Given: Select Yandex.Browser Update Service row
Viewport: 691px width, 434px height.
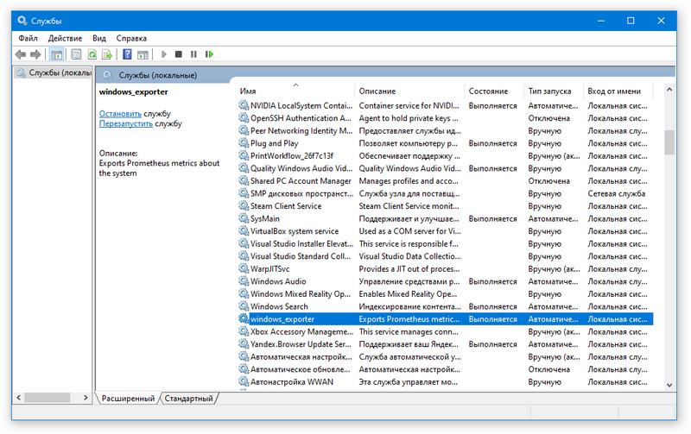Looking at the screenshot, I should click(x=445, y=343).
